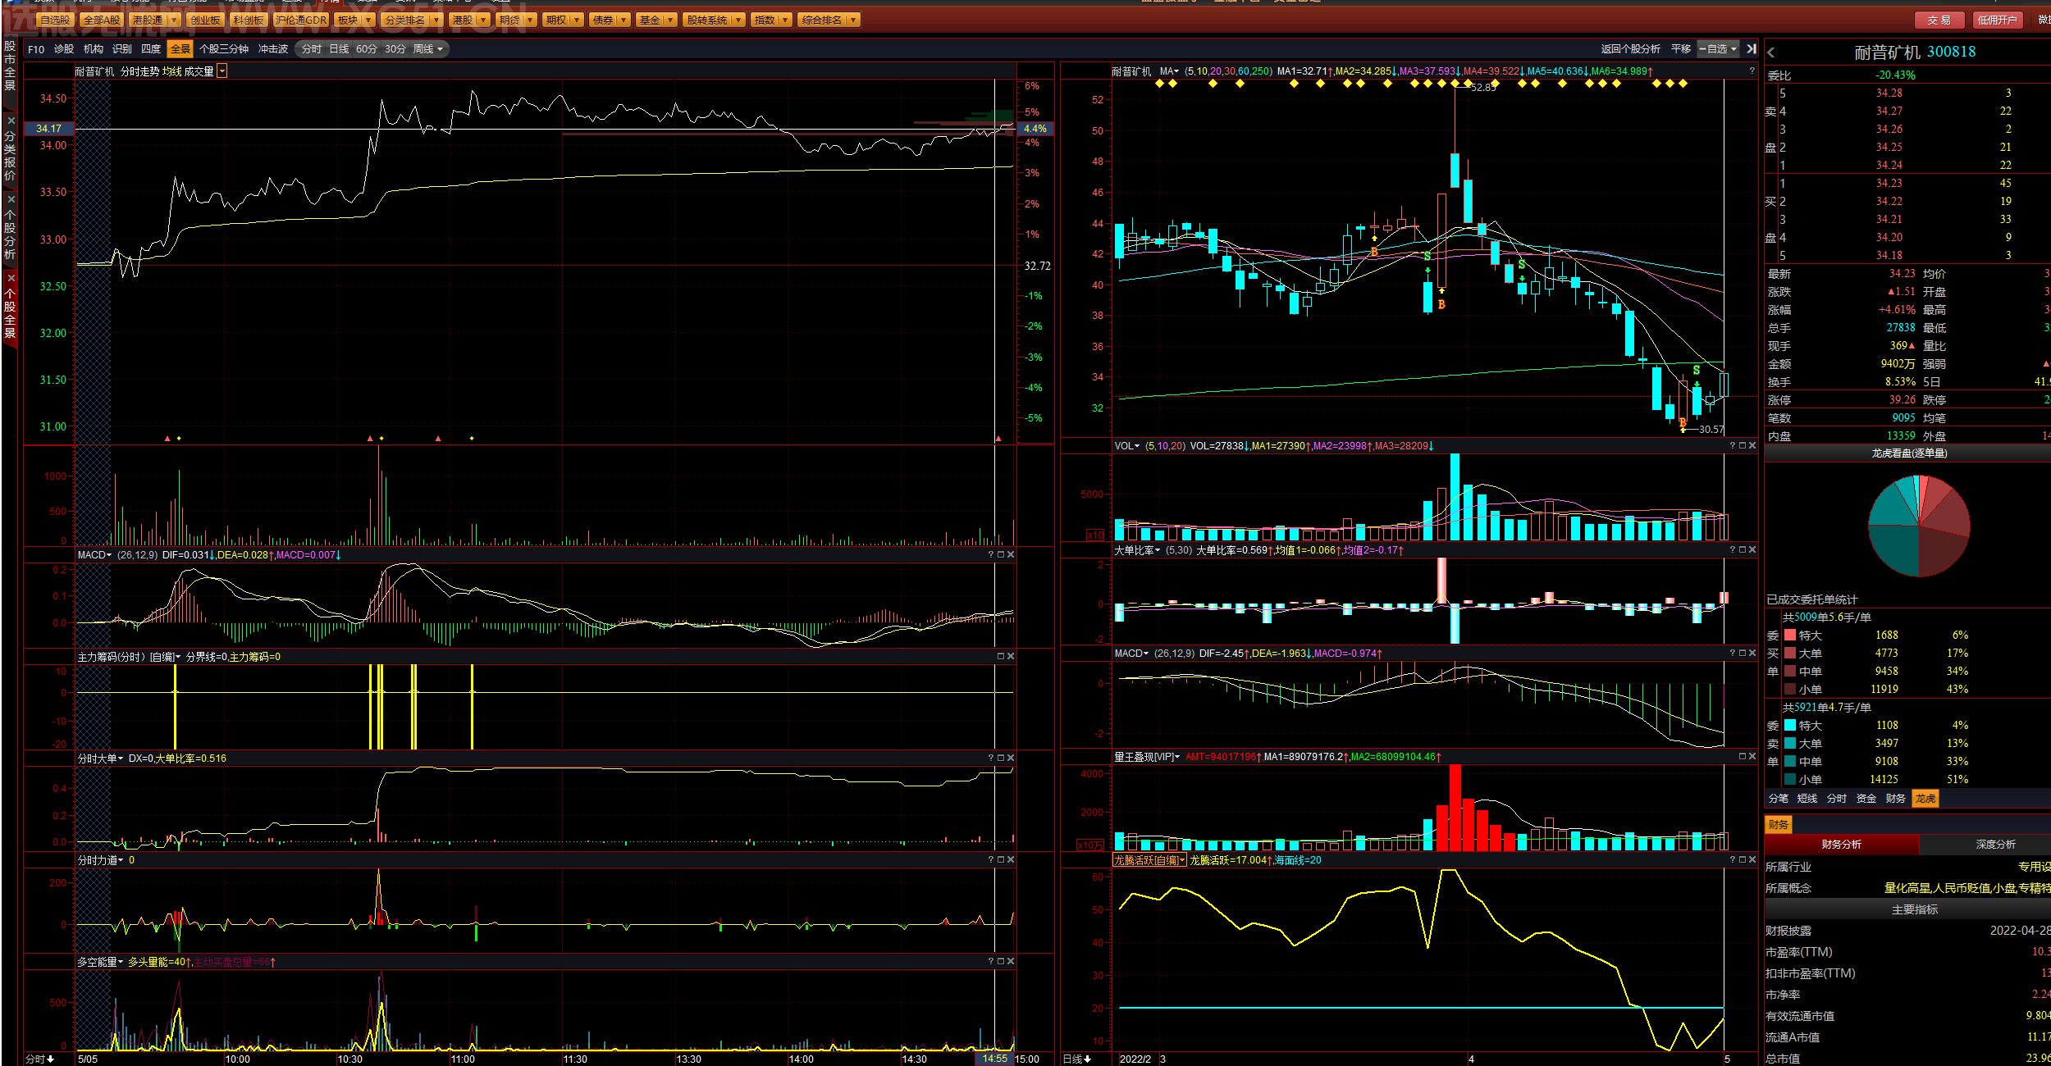Click the 低佣开户 button
2051x1066 pixels.
coord(1997,20)
